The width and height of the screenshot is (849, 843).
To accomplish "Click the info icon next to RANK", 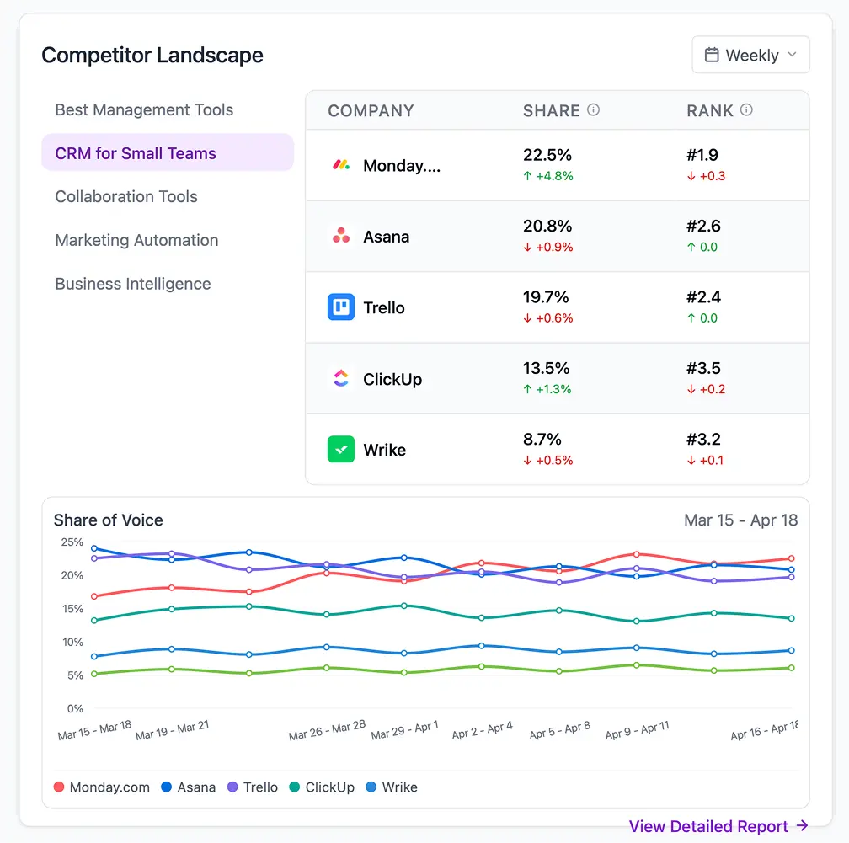I will [748, 109].
